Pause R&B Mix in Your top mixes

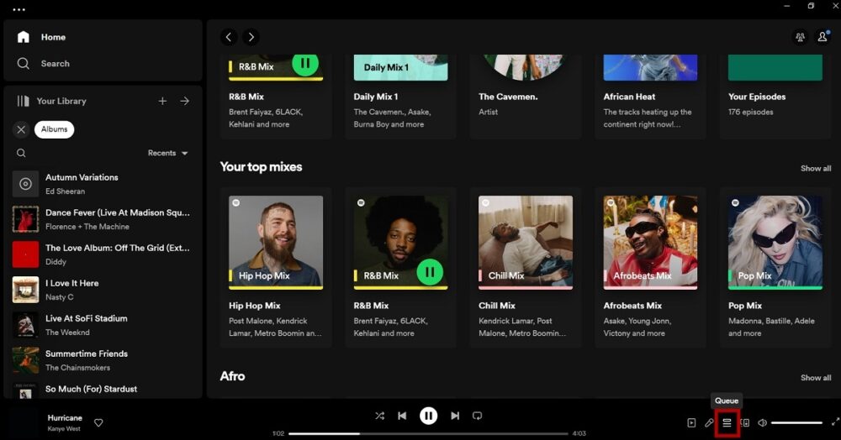click(x=430, y=272)
